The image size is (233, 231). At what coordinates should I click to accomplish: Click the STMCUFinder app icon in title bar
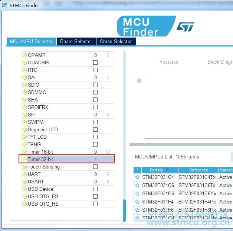(4, 5)
